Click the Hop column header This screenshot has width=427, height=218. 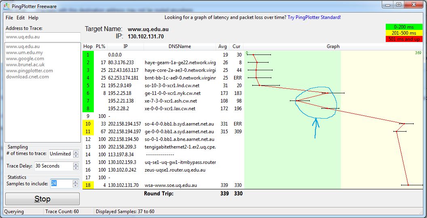(88, 46)
